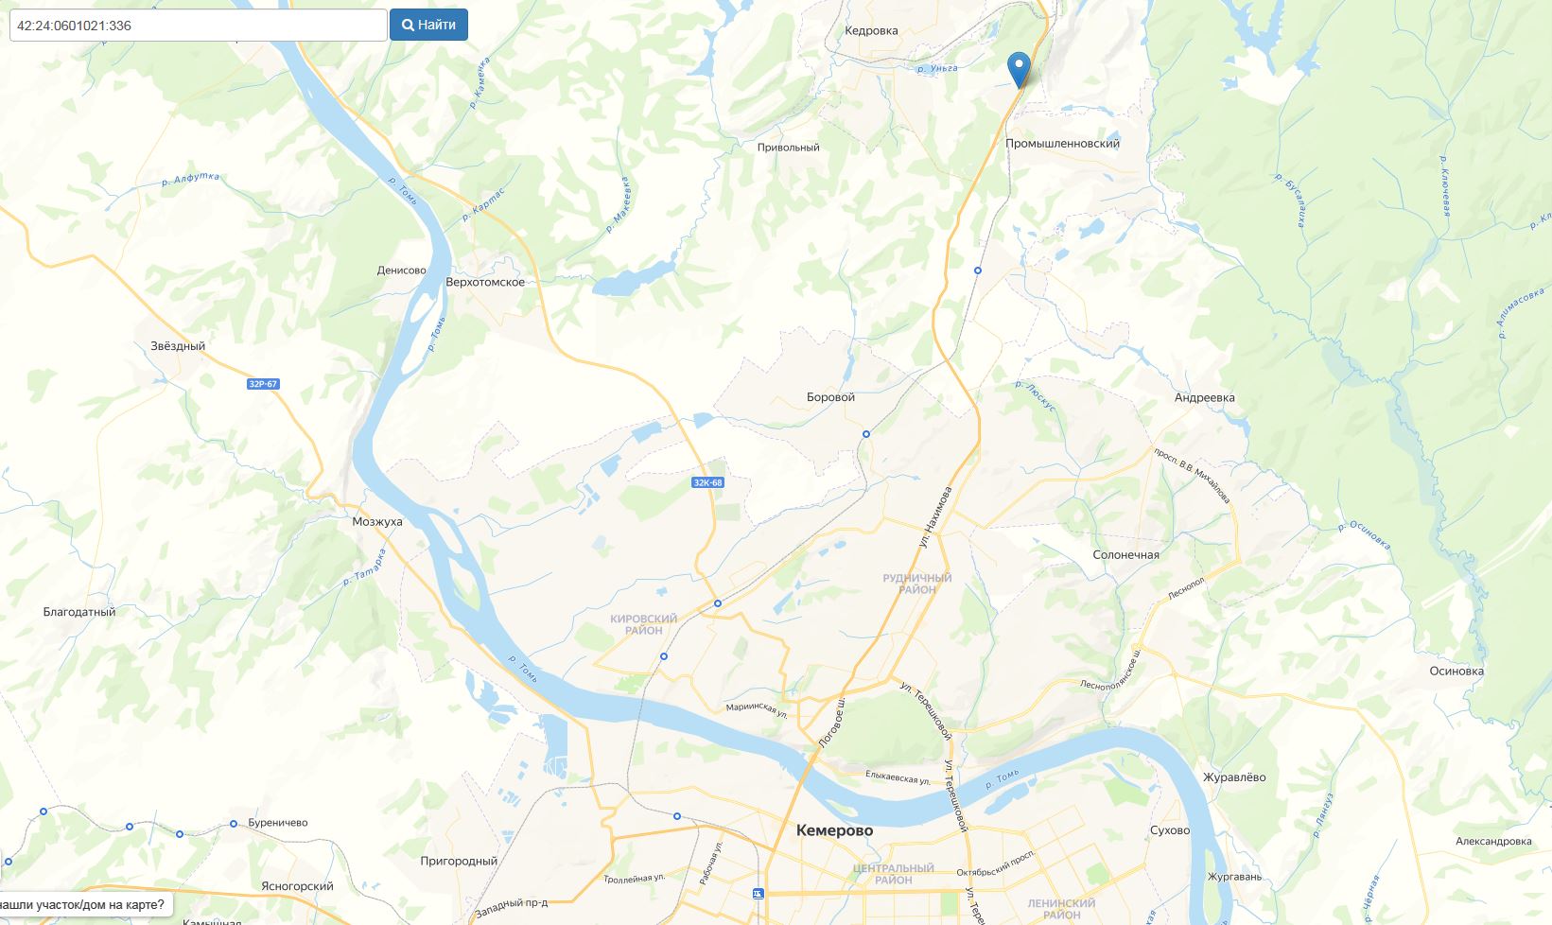Click station circle in Кировский район
The image size is (1552, 925).
click(x=664, y=656)
